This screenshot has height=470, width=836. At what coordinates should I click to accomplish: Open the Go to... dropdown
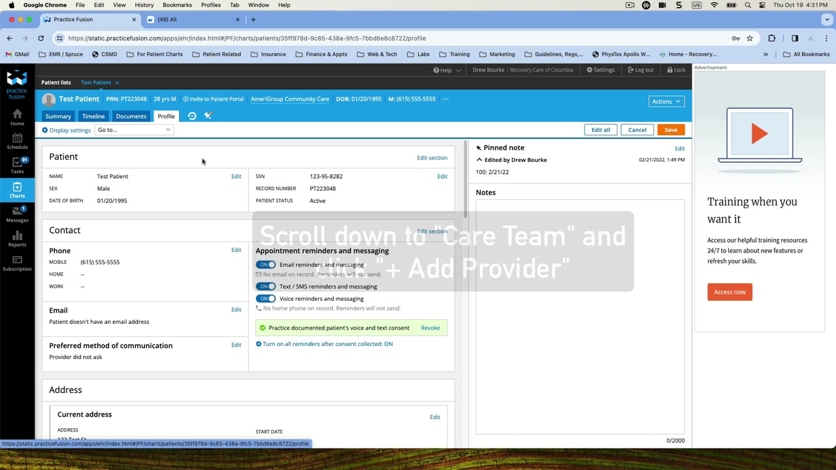[x=134, y=129]
